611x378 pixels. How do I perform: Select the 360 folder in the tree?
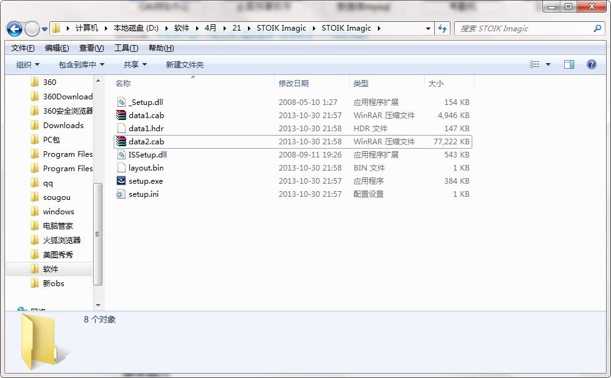(49, 82)
